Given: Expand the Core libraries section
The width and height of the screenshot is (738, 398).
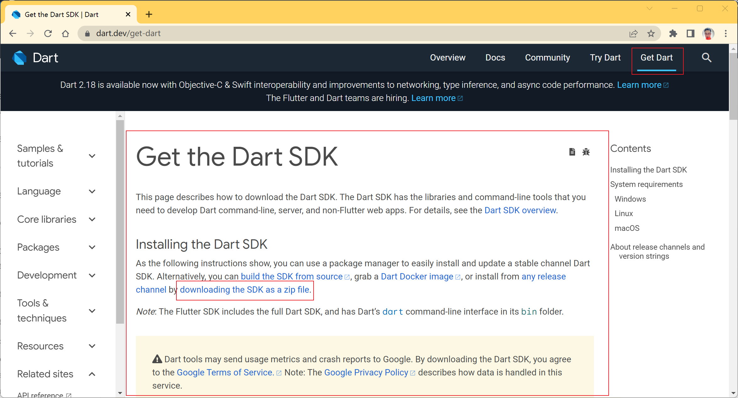Looking at the screenshot, I should 57,219.
